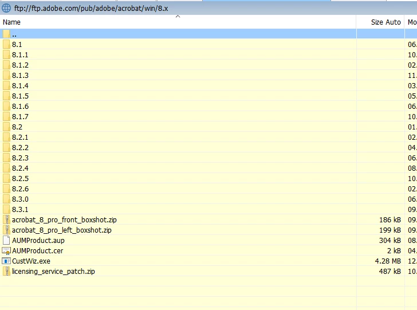Click the 186 kB size value
The image size is (417, 310).
[x=390, y=220]
